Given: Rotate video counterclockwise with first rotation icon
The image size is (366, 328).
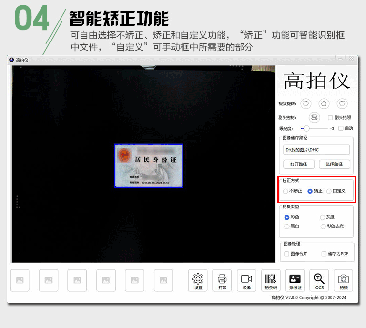Looking at the screenshot, I should 305,103.
